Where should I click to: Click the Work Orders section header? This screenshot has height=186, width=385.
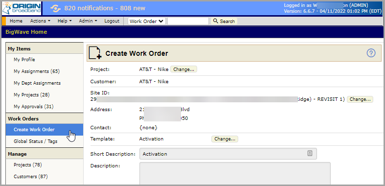(x=45, y=118)
